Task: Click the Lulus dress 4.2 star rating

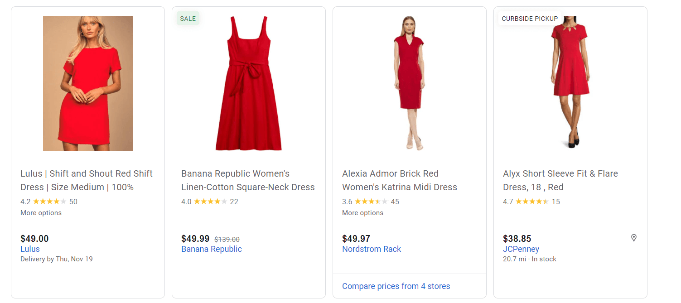Action: pyautogui.click(x=49, y=202)
